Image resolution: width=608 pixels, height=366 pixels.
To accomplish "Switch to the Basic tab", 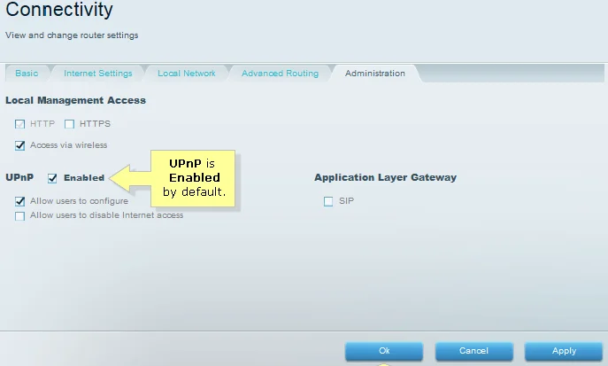I will click(27, 74).
